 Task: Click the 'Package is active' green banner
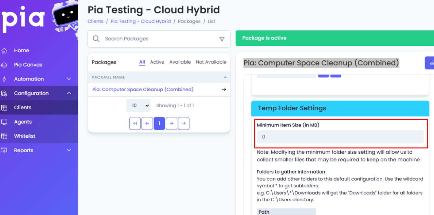click(335, 38)
